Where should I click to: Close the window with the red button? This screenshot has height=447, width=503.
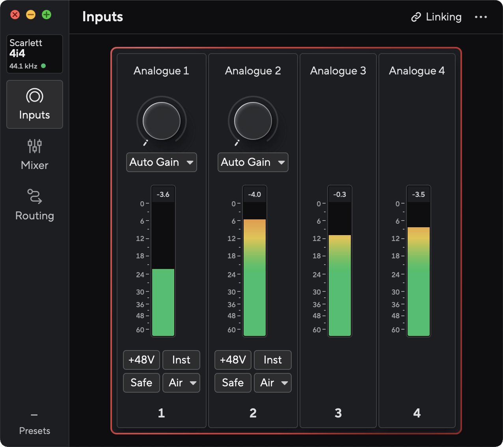click(15, 15)
